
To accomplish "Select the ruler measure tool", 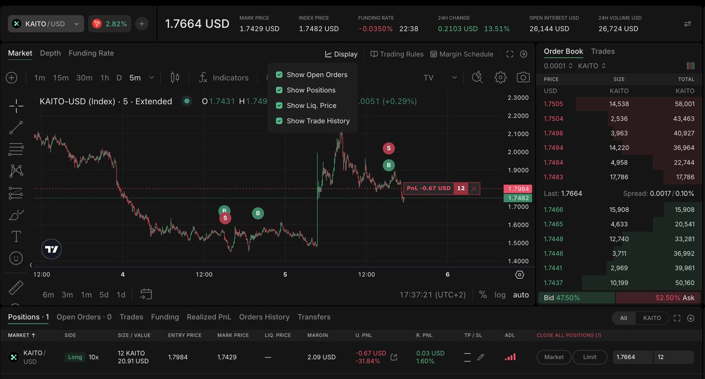I will click(16, 288).
